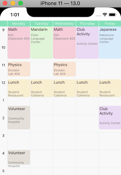Open Friday's Japanese class event

(110, 43)
